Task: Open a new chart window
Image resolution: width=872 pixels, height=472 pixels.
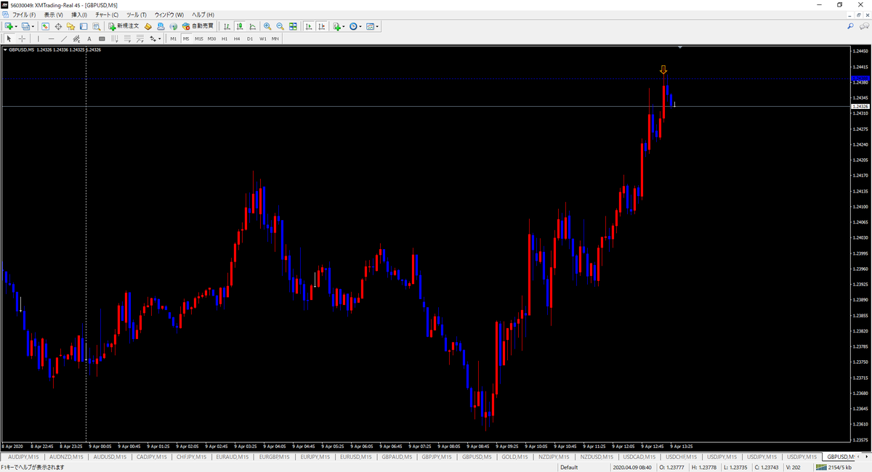Action: pos(9,26)
